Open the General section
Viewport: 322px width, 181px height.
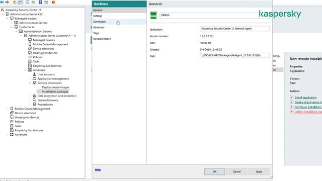pos(119,10)
